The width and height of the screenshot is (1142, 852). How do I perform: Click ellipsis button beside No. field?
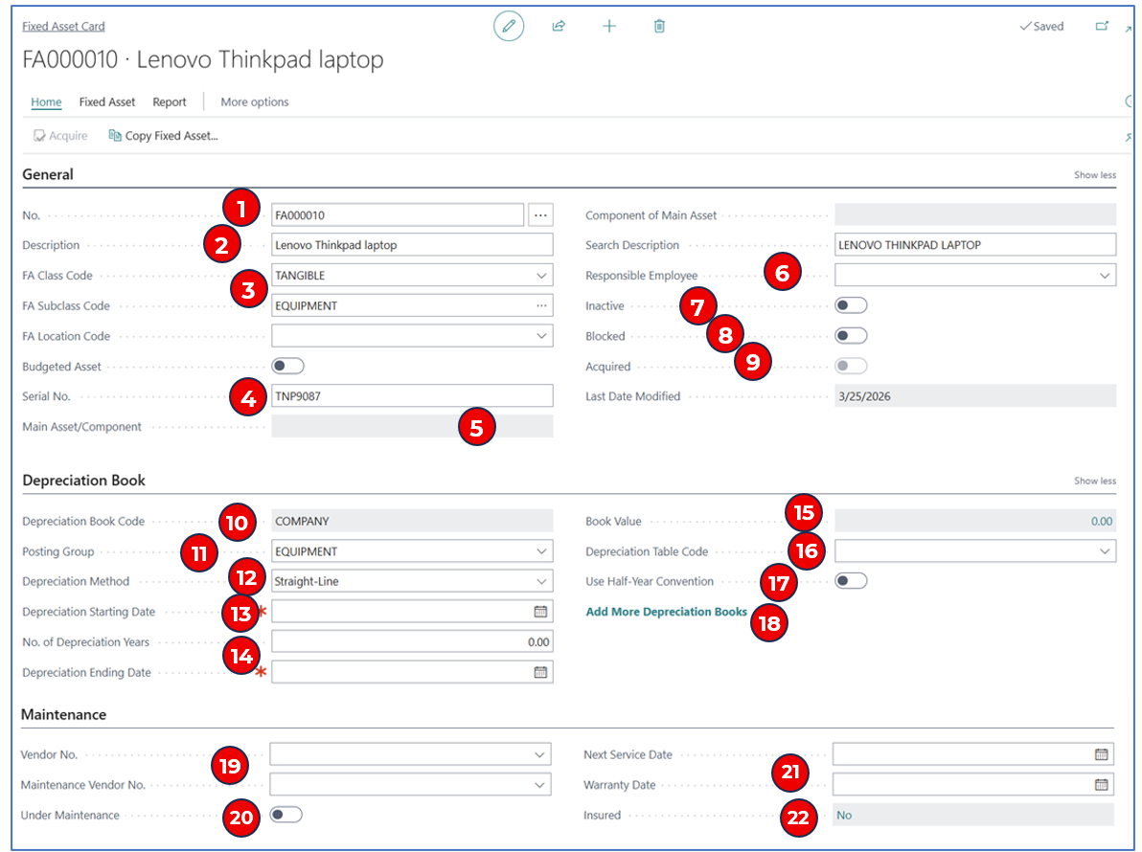(541, 215)
